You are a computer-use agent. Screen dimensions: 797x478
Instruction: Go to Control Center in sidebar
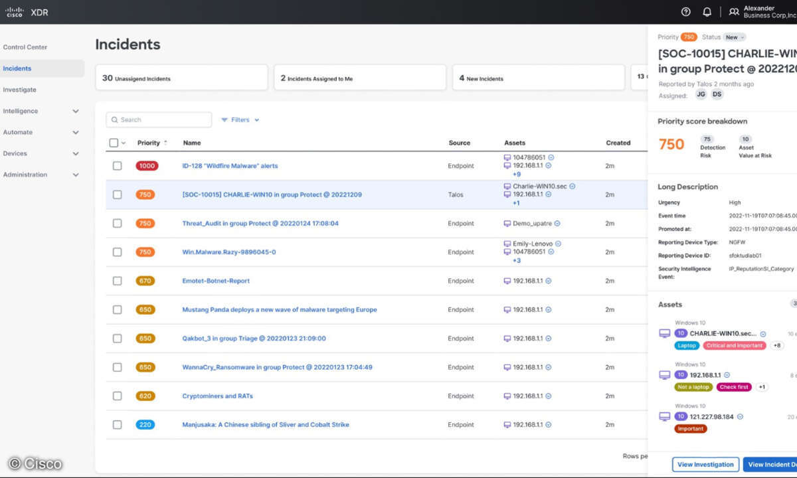pos(25,47)
